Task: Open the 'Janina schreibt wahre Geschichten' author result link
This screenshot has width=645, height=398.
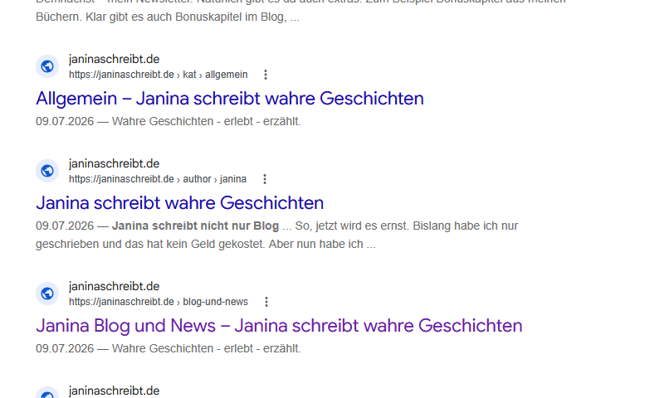Action: pyautogui.click(x=180, y=203)
